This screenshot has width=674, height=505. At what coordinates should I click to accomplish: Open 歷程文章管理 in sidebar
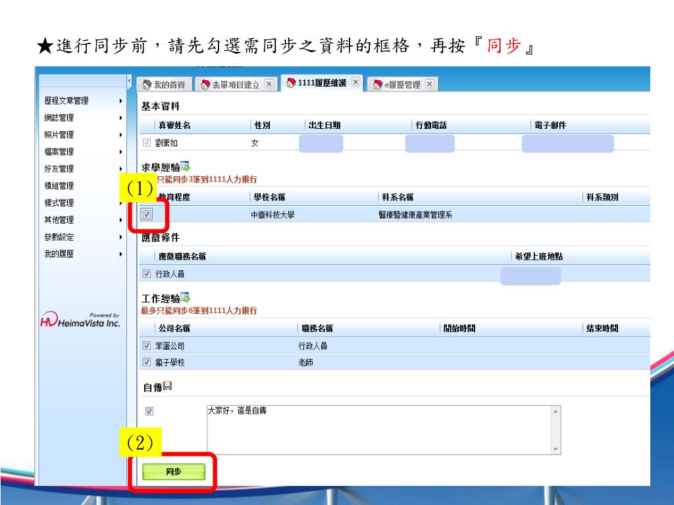tap(66, 101)
